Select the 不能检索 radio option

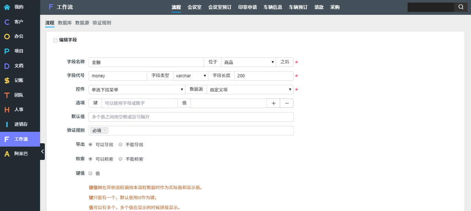pos(120,159)
